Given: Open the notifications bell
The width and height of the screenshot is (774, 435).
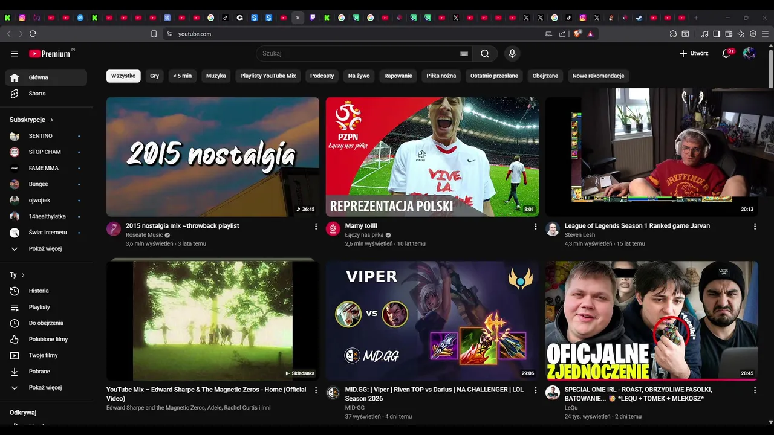Looking at the screenshot, I should coord(727,54).
